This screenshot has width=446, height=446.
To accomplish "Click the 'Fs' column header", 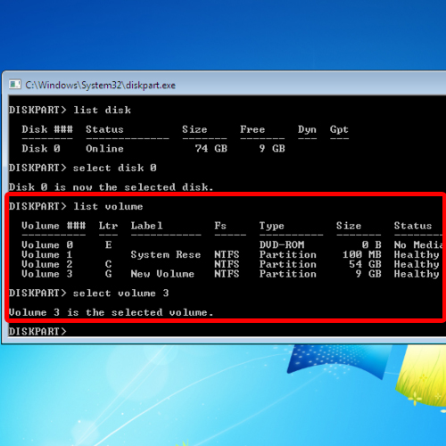I will (x=220, y=226).
